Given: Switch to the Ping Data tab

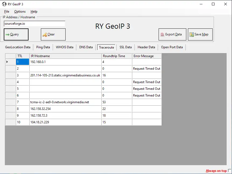Looking at the screenshot, I should click(x=43, y=47).
